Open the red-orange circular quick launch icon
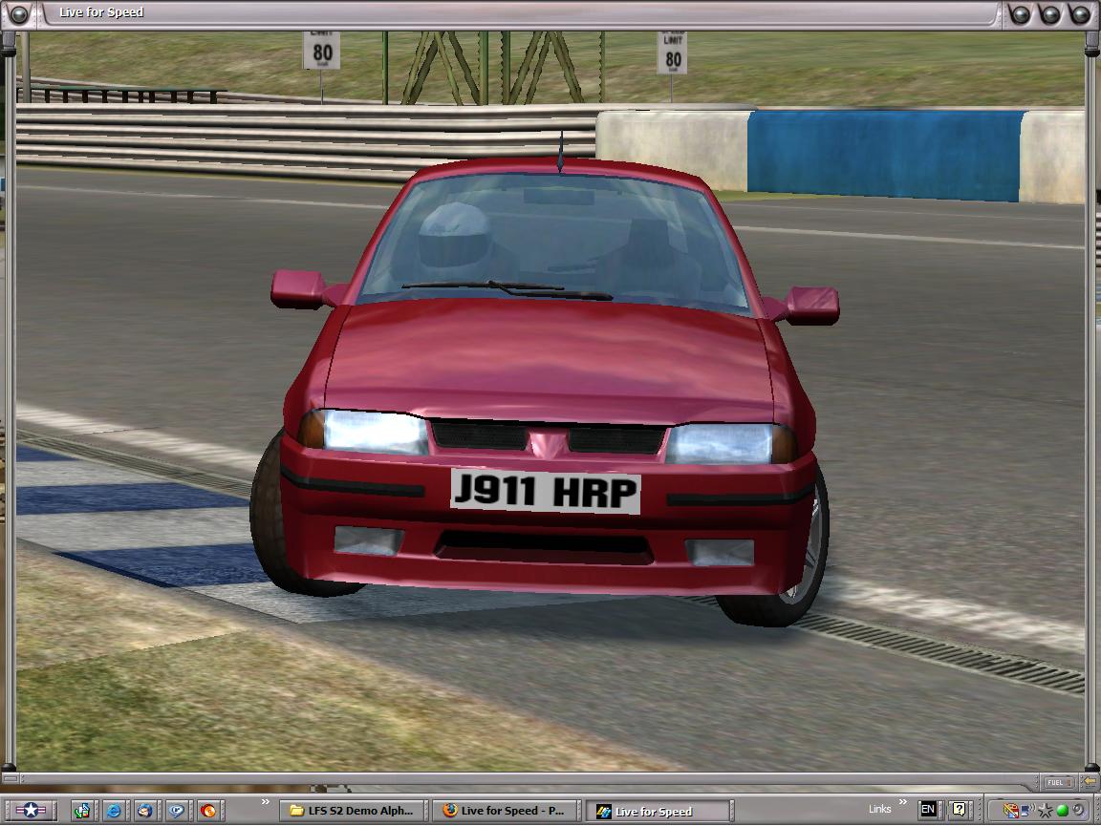This screenshot has width=1101, height=826. (x=207, y=811)
